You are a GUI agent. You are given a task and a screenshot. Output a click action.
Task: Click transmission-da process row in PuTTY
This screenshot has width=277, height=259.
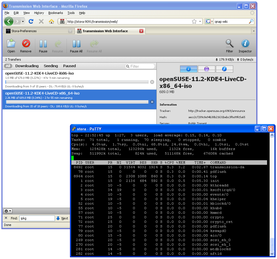(x=169, y=167)
